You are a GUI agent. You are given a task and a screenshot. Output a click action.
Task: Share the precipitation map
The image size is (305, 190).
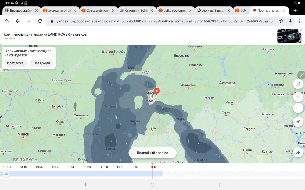click(x=298, y=153)
